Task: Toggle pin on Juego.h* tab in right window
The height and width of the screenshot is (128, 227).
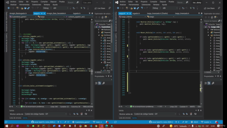Action: (127, 14)
